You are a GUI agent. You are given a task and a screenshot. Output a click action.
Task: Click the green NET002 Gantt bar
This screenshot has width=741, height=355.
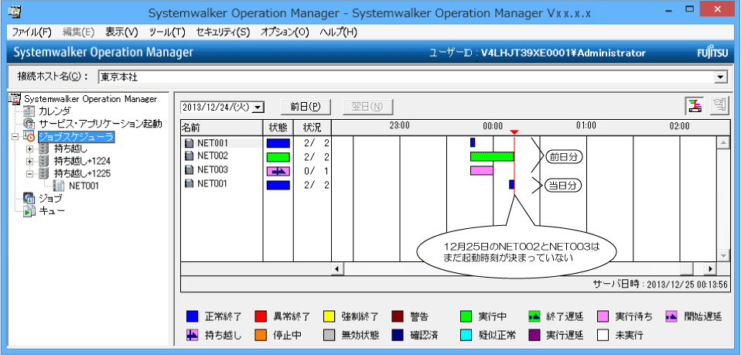(x=492, y=156)
